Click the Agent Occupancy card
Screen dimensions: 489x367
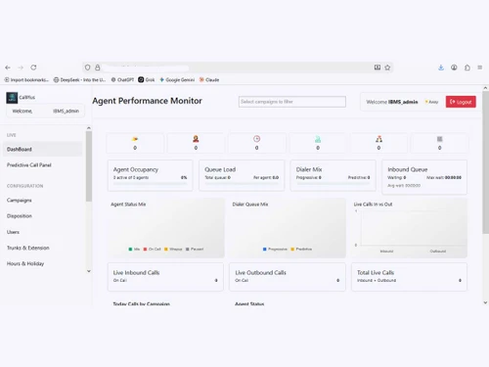(x=151, y=175)
